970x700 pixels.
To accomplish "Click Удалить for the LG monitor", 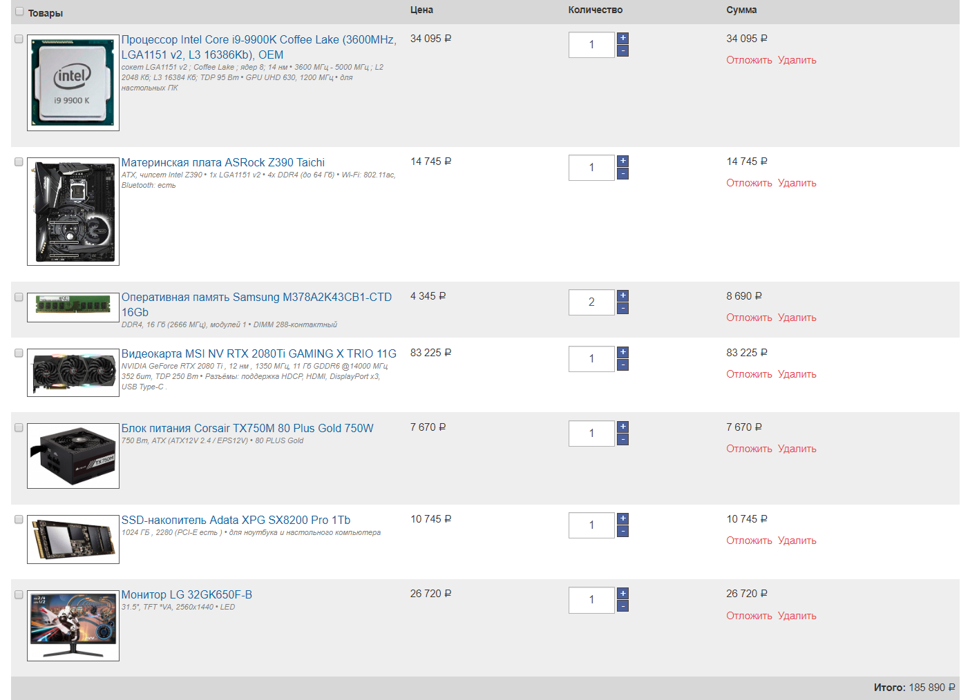I will 797,616.
